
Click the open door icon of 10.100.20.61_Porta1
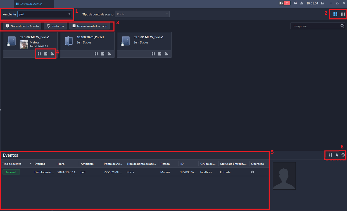click(x=68, y=41)
